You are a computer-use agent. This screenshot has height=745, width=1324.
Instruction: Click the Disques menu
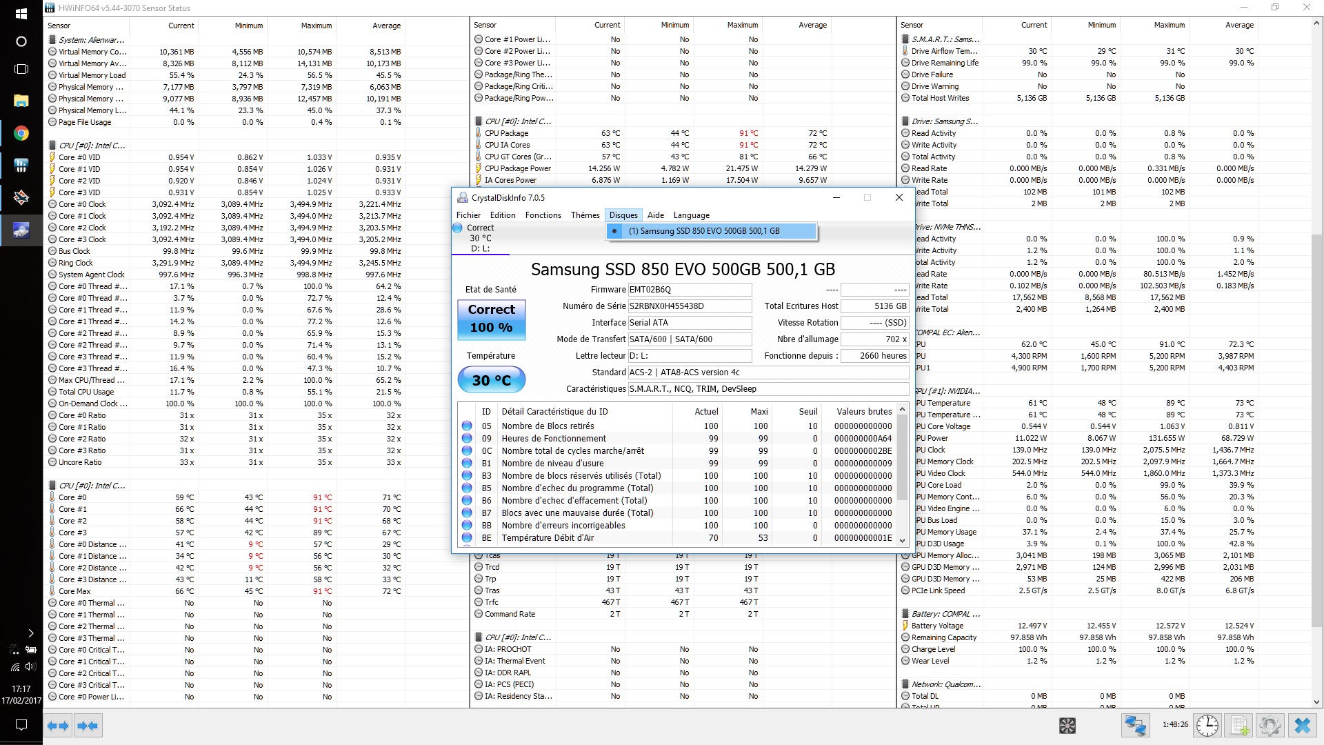[623, 215]
